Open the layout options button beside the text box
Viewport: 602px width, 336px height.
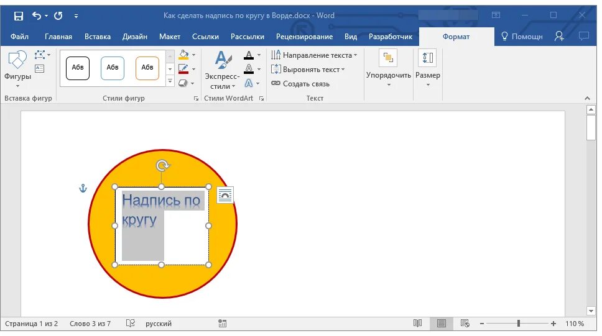tap(225, 195)
